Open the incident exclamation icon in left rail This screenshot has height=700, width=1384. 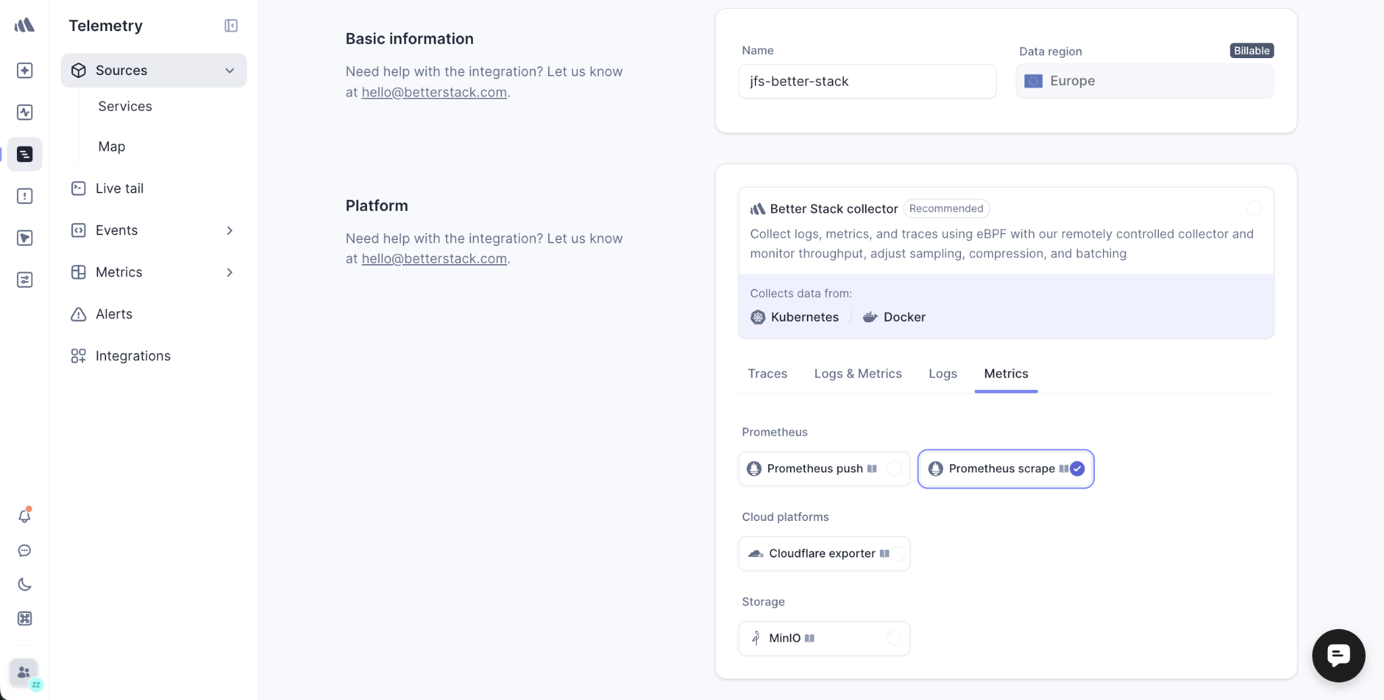(24, 196)
